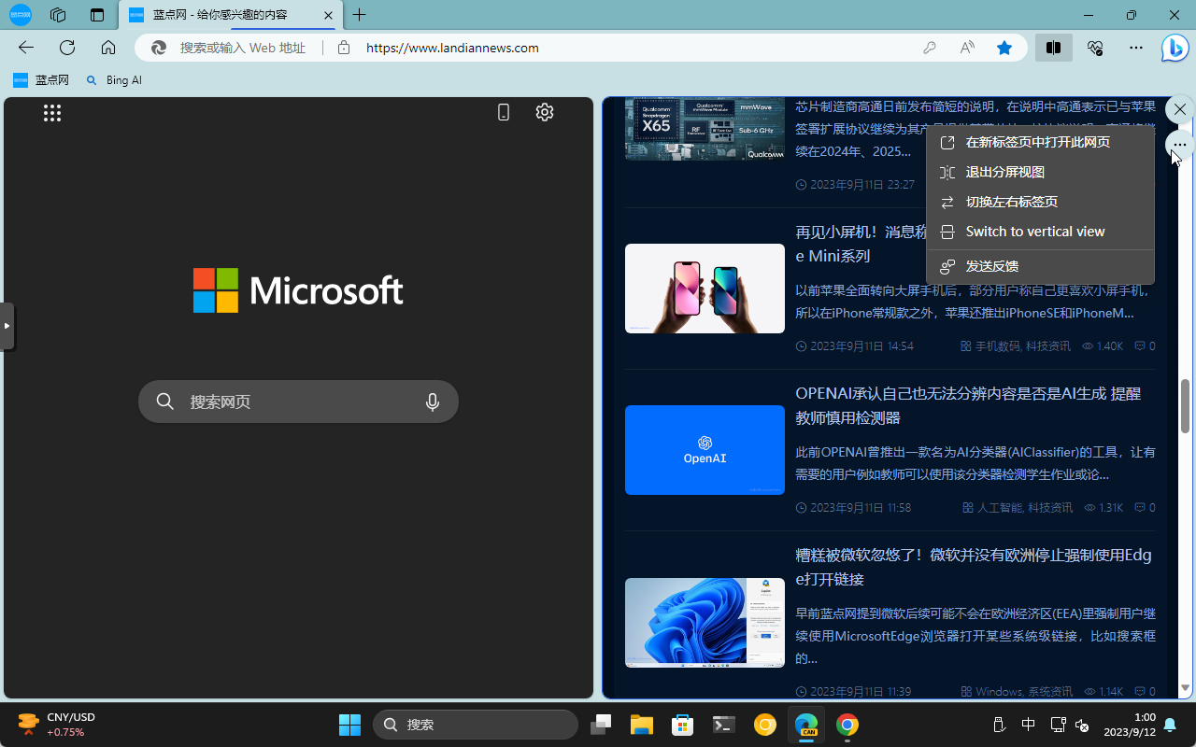Click scrollbar down arrow in right pane
Screen dimensions: 1196x747
(x=1185, y=688)
